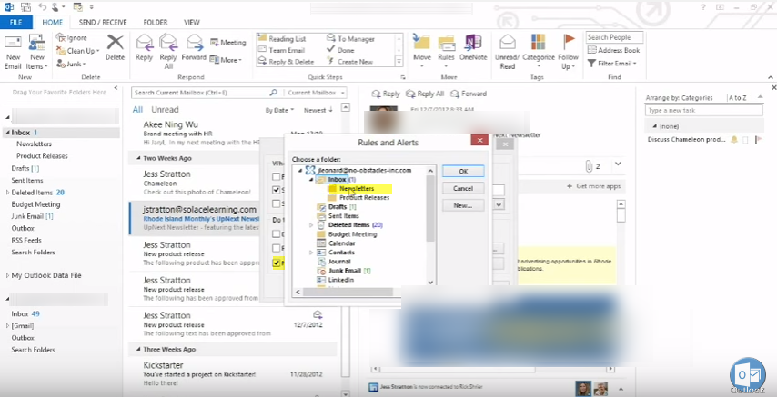Select Inbox in the folder pane
This screenshot has height=397, width=777.
click(x=62, y=133)
